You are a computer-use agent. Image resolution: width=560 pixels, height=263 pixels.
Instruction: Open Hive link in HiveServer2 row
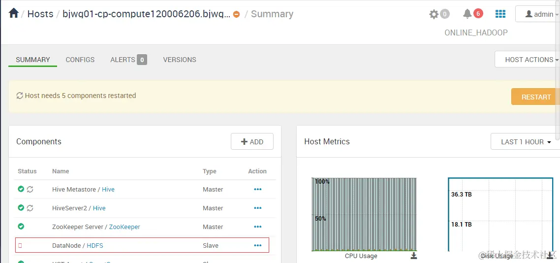[99, 208]
